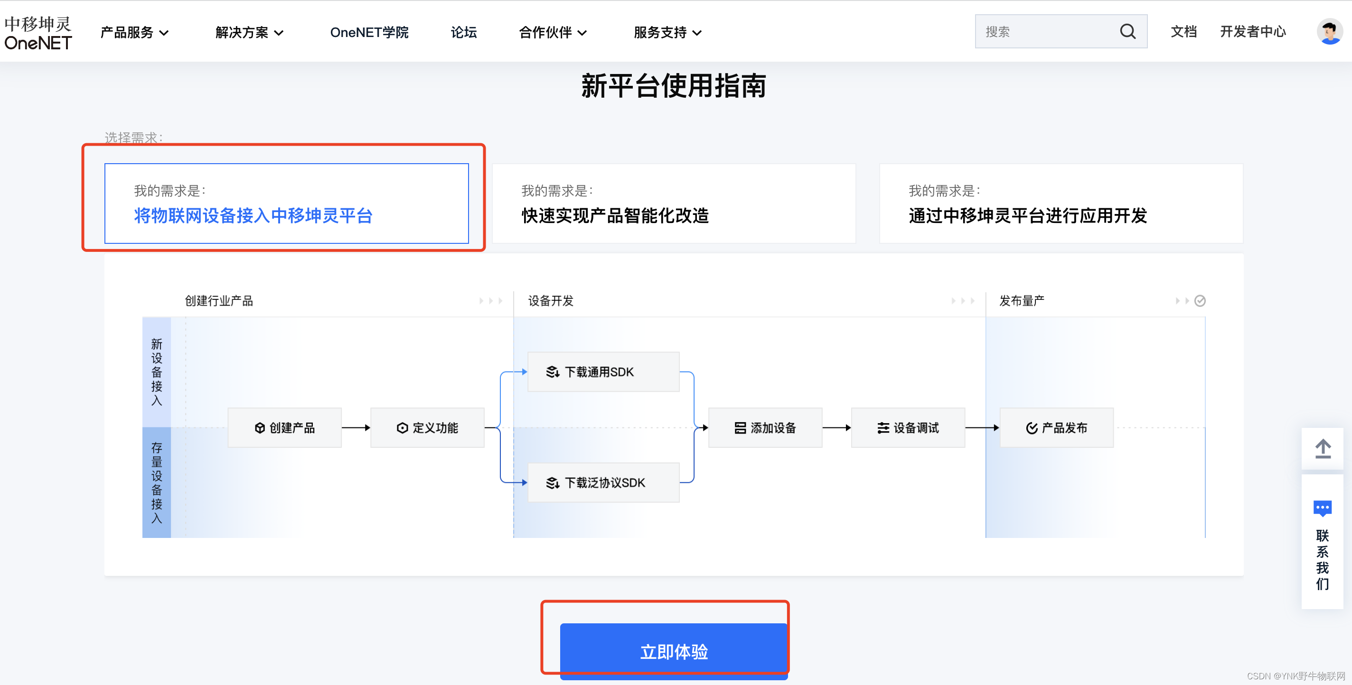Expand the 产品服务 dropdown menu
The image size is (1352, 685).
click(x=134, y=33)
